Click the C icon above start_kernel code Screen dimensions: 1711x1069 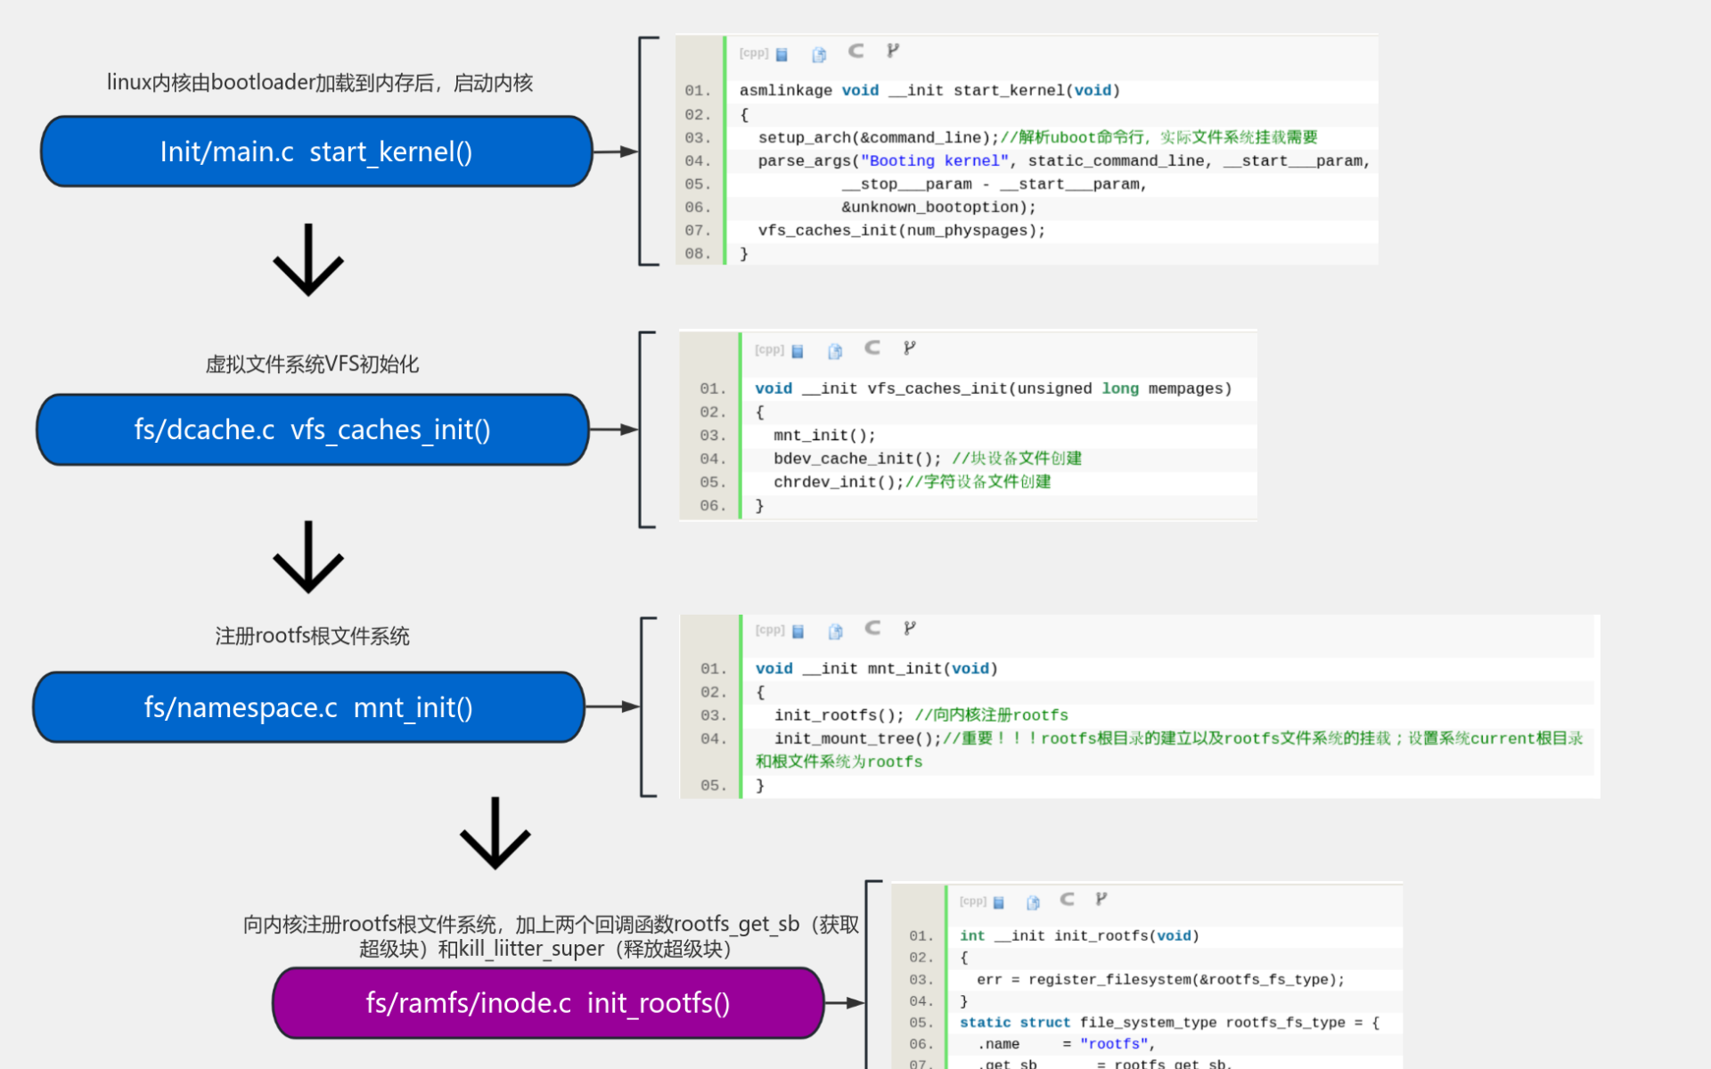click(x=855, y=52)
